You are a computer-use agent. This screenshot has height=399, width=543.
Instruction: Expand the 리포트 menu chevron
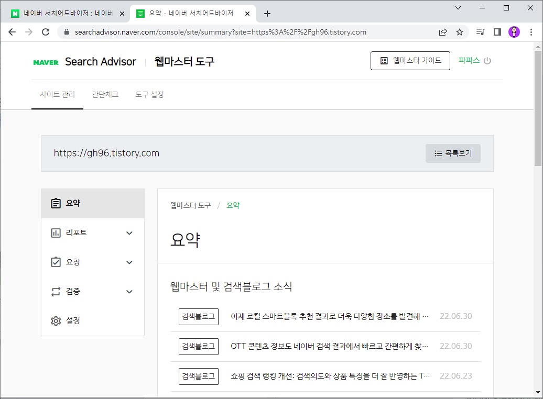coord(129,233)
